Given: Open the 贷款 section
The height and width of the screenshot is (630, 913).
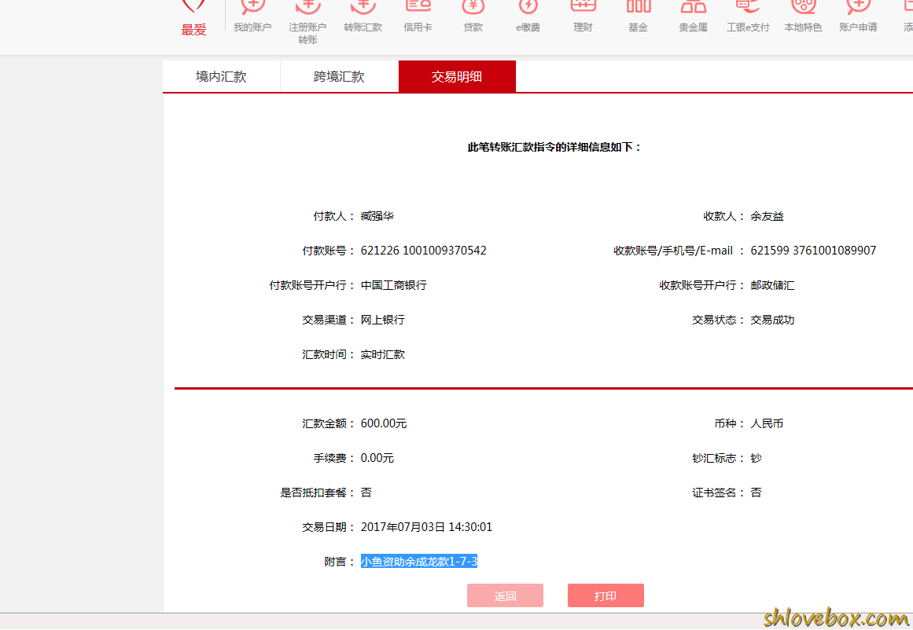Looking at the screenshot, I should (x=473, y=17).
